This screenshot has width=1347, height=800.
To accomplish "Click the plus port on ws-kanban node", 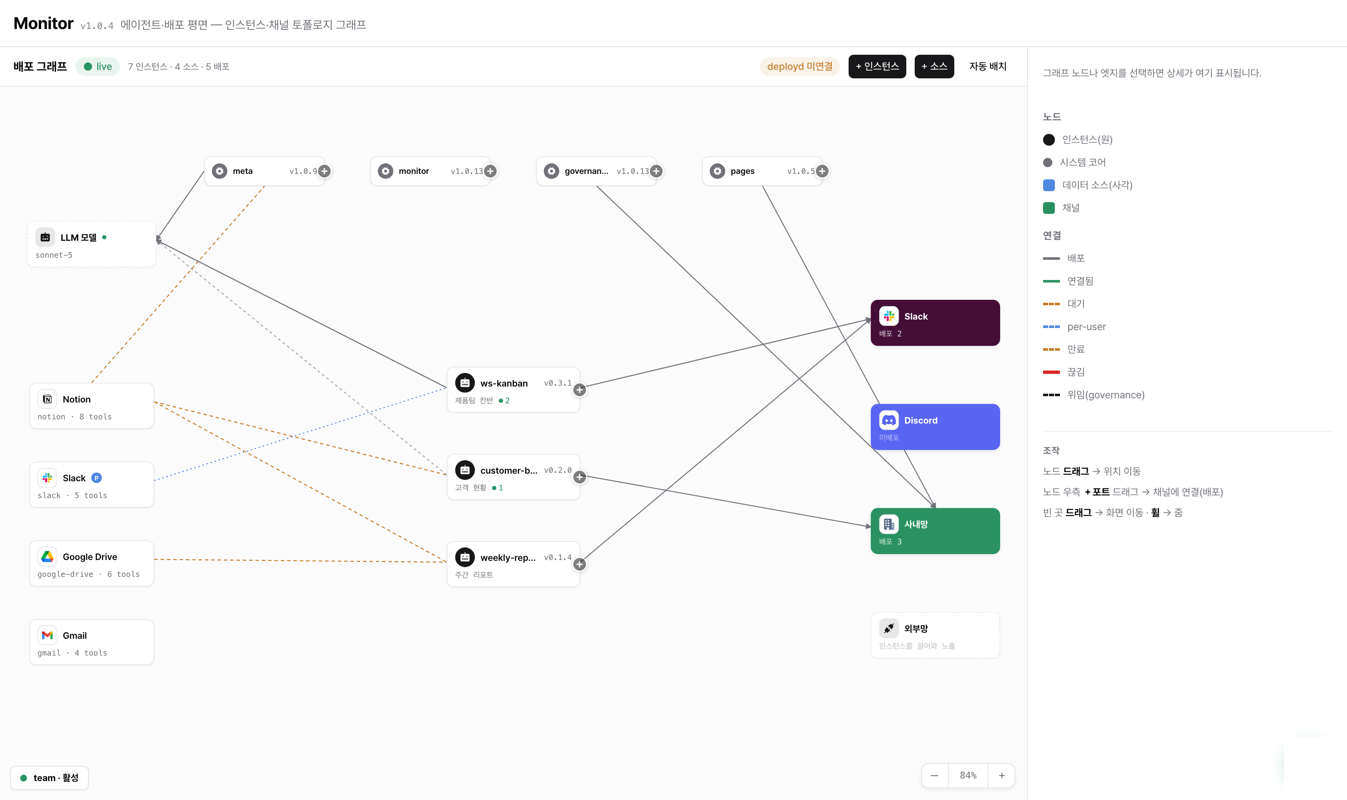I will point(580,390).
